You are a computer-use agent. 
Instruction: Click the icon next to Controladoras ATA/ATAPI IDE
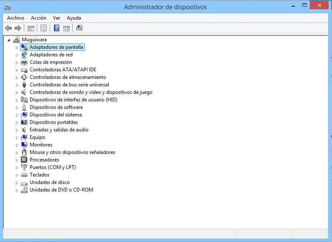click(x=24, y=70)
